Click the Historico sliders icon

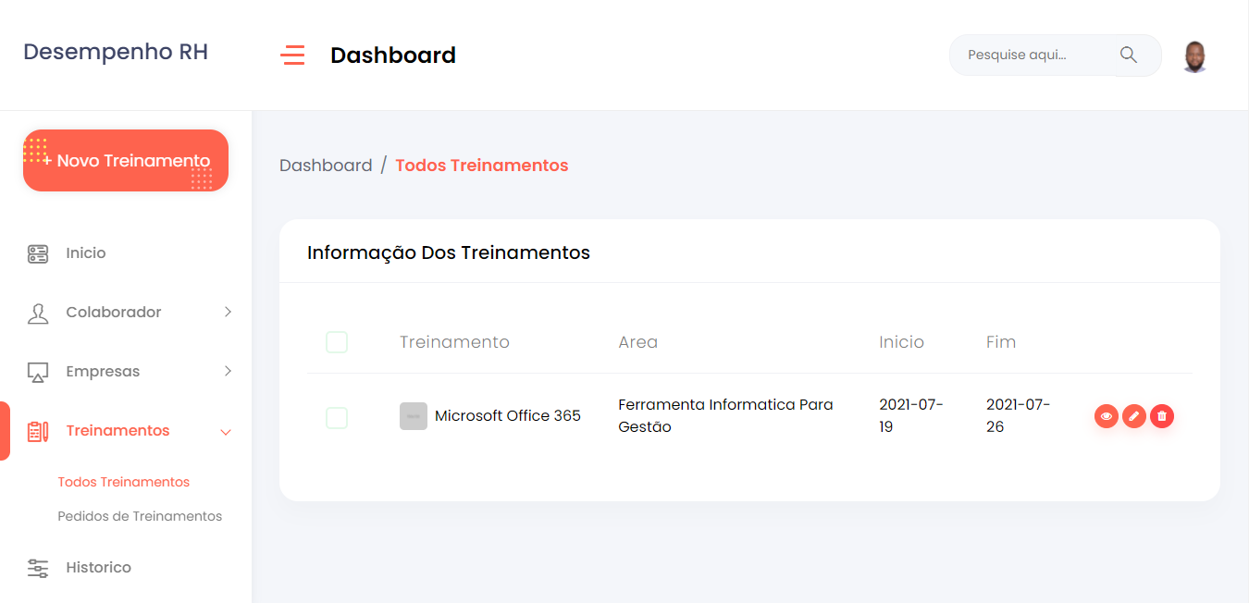pos(38,568)
